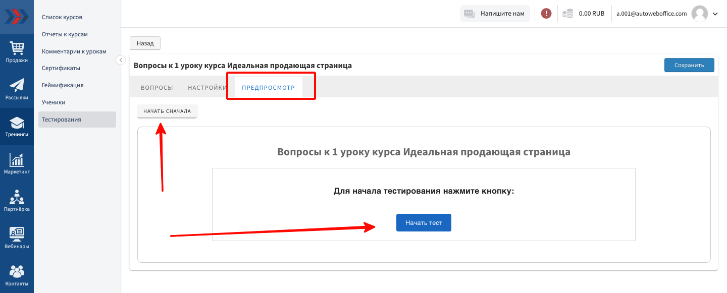The width and height of the screenshot is (727, 293).
Task: Click the coins balance icon
Action: 569,14
